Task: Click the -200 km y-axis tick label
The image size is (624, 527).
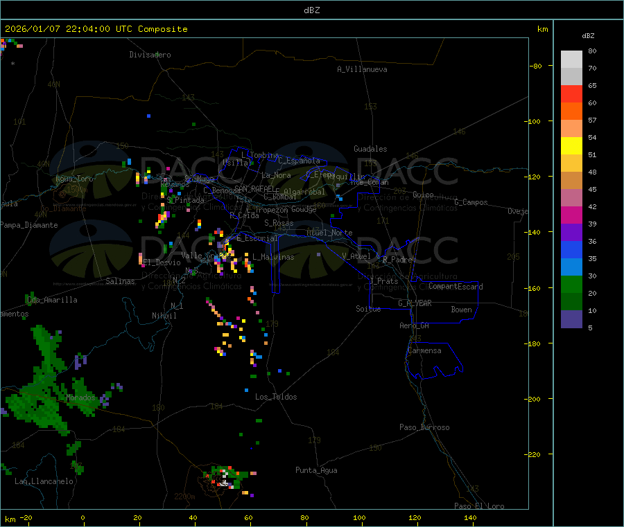Action: (532, 400)
